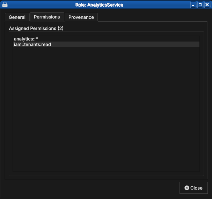Close the window with the X icon

pos(207,5)
